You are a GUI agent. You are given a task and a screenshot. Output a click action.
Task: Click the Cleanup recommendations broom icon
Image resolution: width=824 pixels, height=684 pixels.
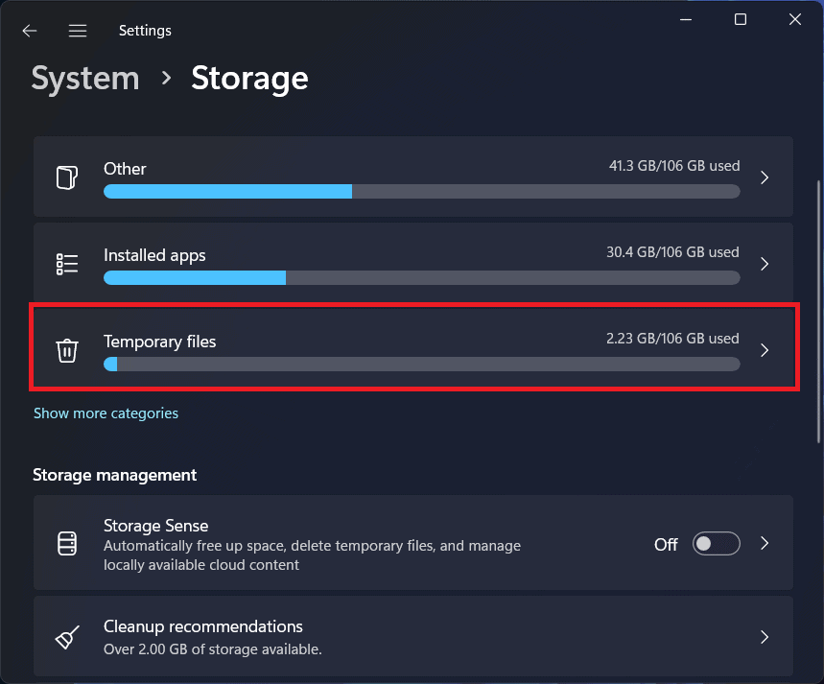click(66, 637)
